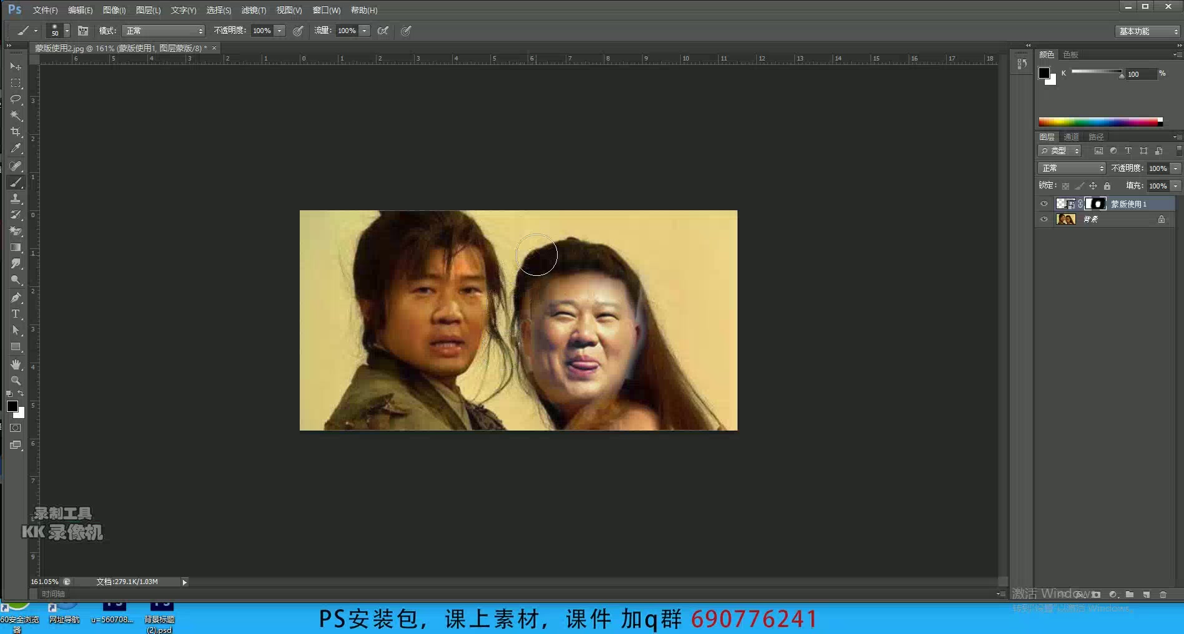
Task: Open the 文件(F) menu
Action: (45, 10)
